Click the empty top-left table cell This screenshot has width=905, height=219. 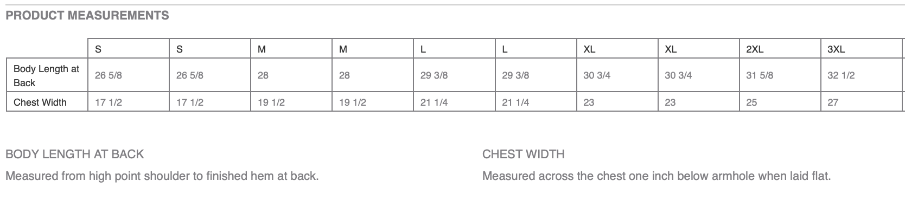(x=47, y=49)
